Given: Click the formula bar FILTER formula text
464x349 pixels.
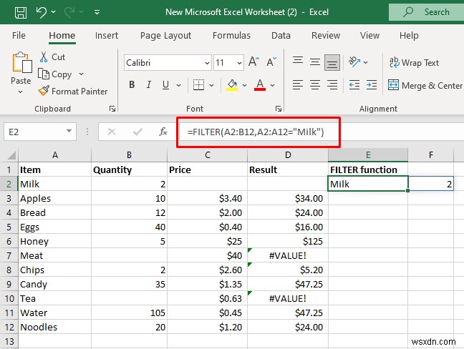Looking at the screenshot, I should pyautogui.click(x=256, y=132).
